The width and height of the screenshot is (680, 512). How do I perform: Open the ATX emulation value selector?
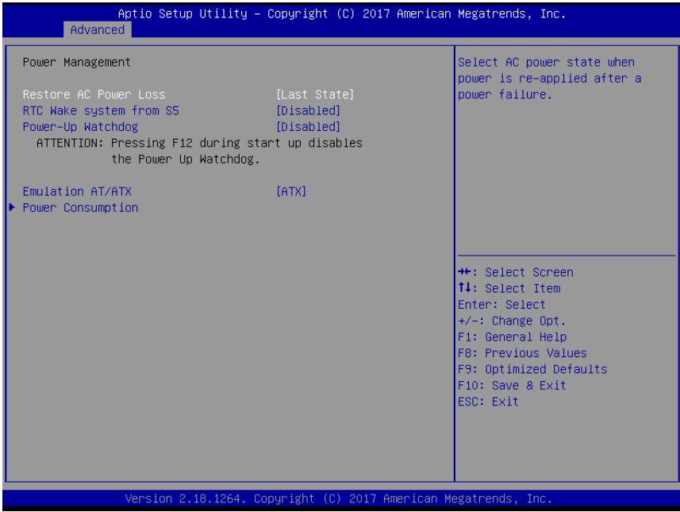291,191
